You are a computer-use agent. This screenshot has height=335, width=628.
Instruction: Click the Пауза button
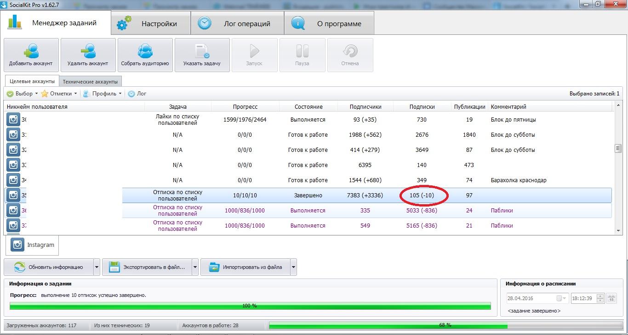point(303,55)
